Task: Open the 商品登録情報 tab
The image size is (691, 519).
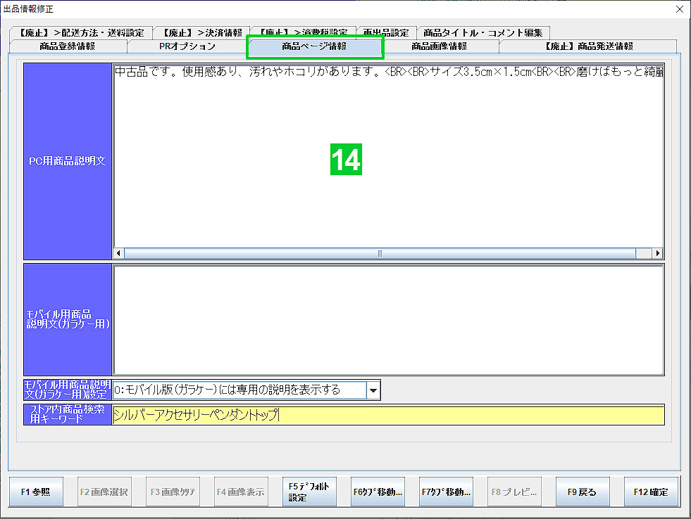Action: tap(67, 46)
